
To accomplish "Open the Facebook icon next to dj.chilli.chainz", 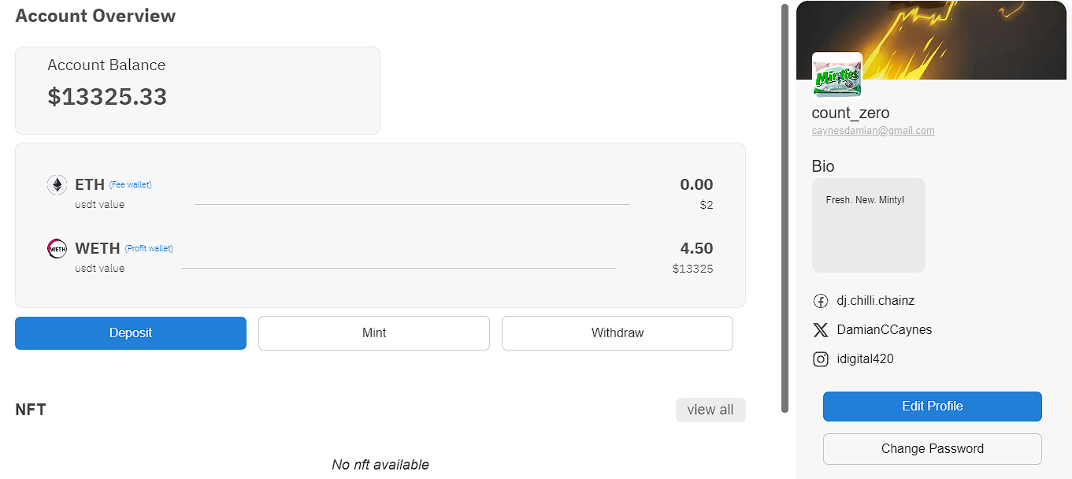I will (821, 301).
